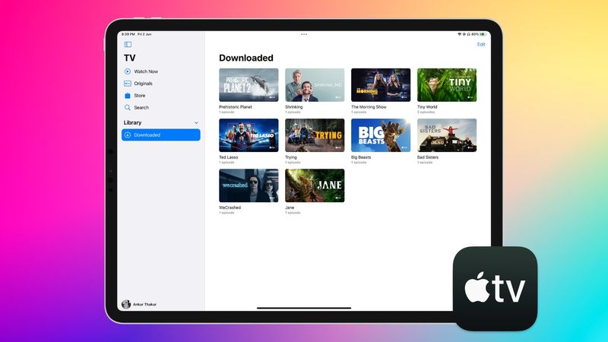Open Originals in sidebar
This screenshot has height=342, width=608.
(143, 84)
